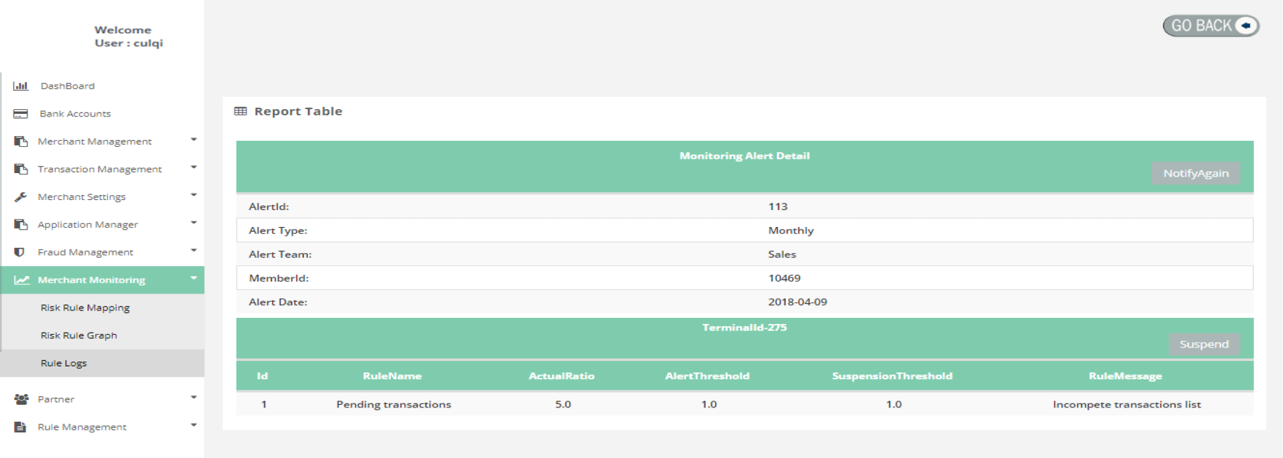1283x458 pixels.
Task: Click the Partner group icon
Action: (21, 399)
